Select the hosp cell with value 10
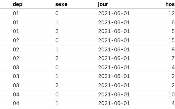This screenshot has width=175, height=109. pyautogui.click(x=171, y=94)
